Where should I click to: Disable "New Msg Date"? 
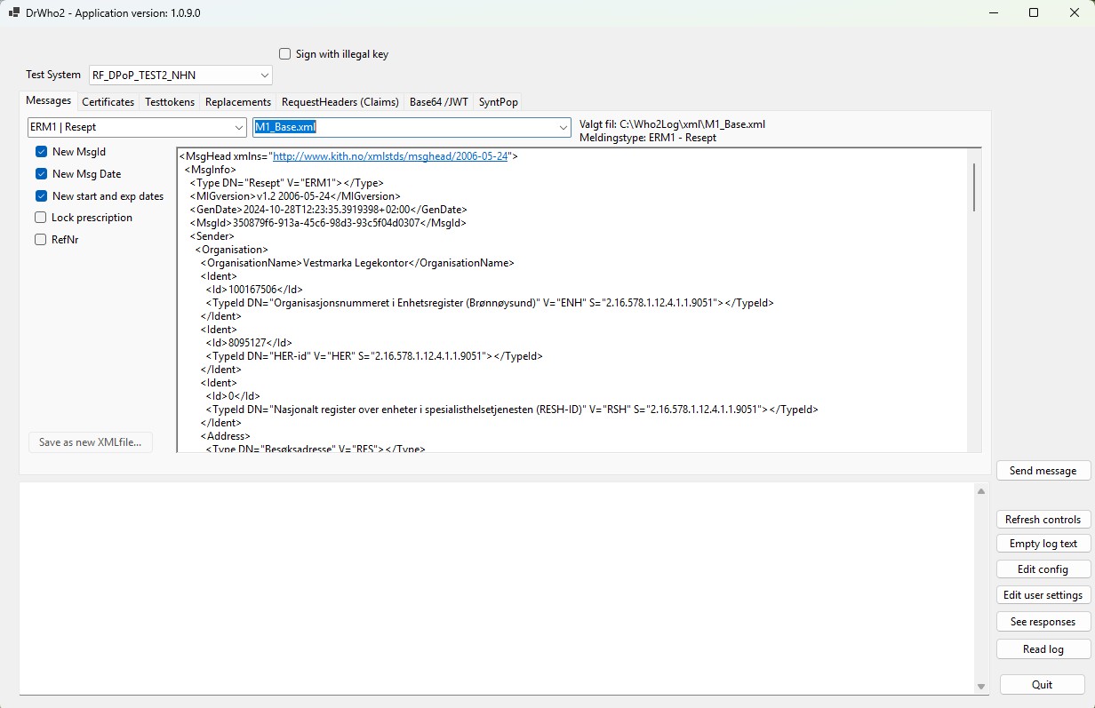coord(40,173)
